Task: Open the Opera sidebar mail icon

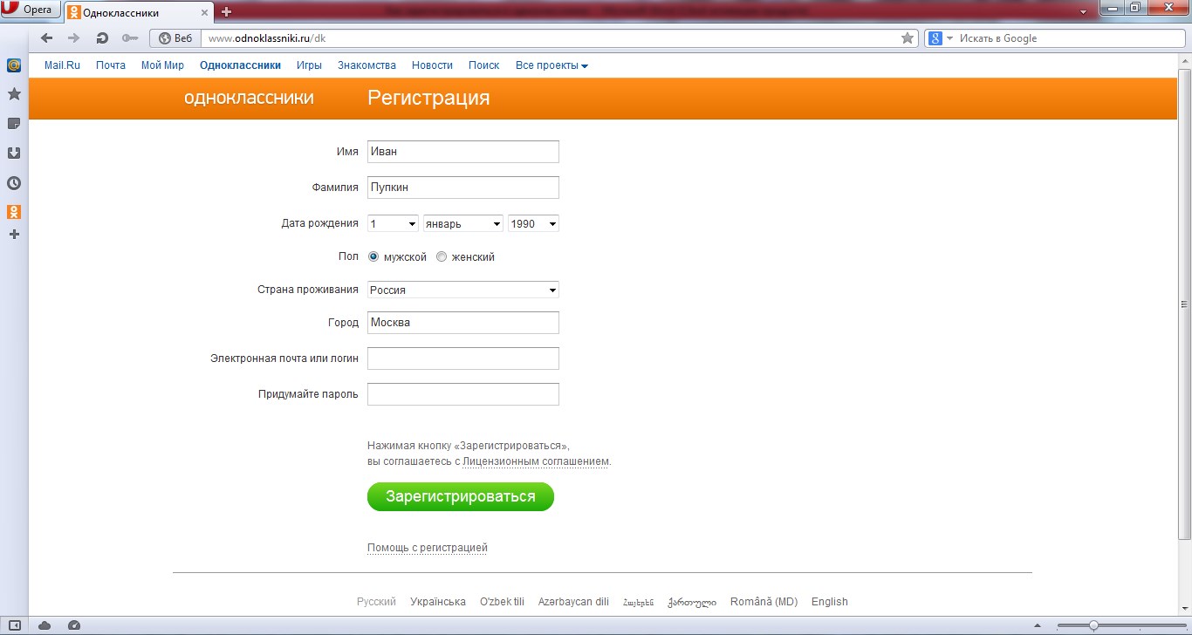Action: point(14,65)
